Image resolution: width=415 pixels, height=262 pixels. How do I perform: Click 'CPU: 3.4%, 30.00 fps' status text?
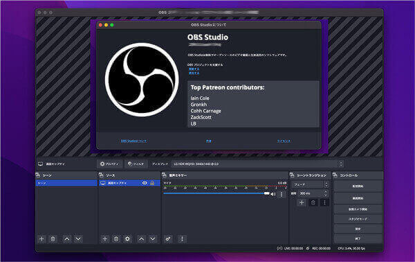351,248
